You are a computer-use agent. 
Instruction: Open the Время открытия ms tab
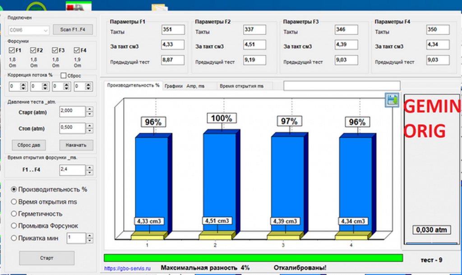[242, 86]
